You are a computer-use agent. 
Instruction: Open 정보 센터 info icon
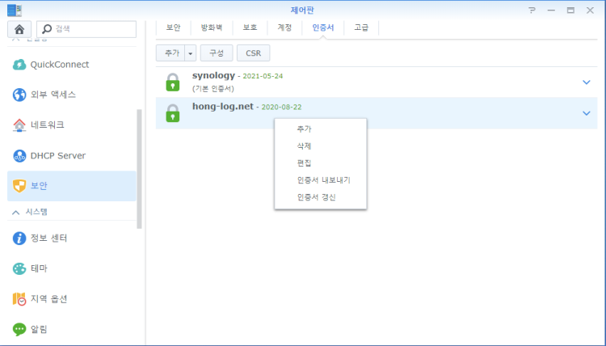coord(19,238)
